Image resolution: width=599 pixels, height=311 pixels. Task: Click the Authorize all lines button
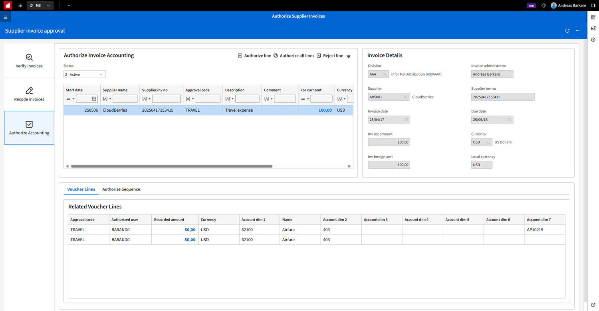point(294,56)
